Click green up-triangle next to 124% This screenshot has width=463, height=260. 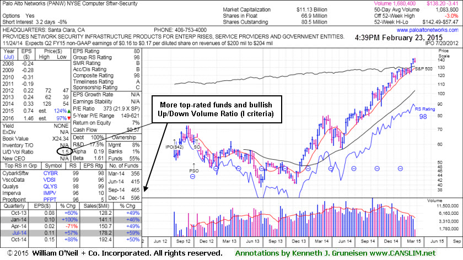pos(69,111)
